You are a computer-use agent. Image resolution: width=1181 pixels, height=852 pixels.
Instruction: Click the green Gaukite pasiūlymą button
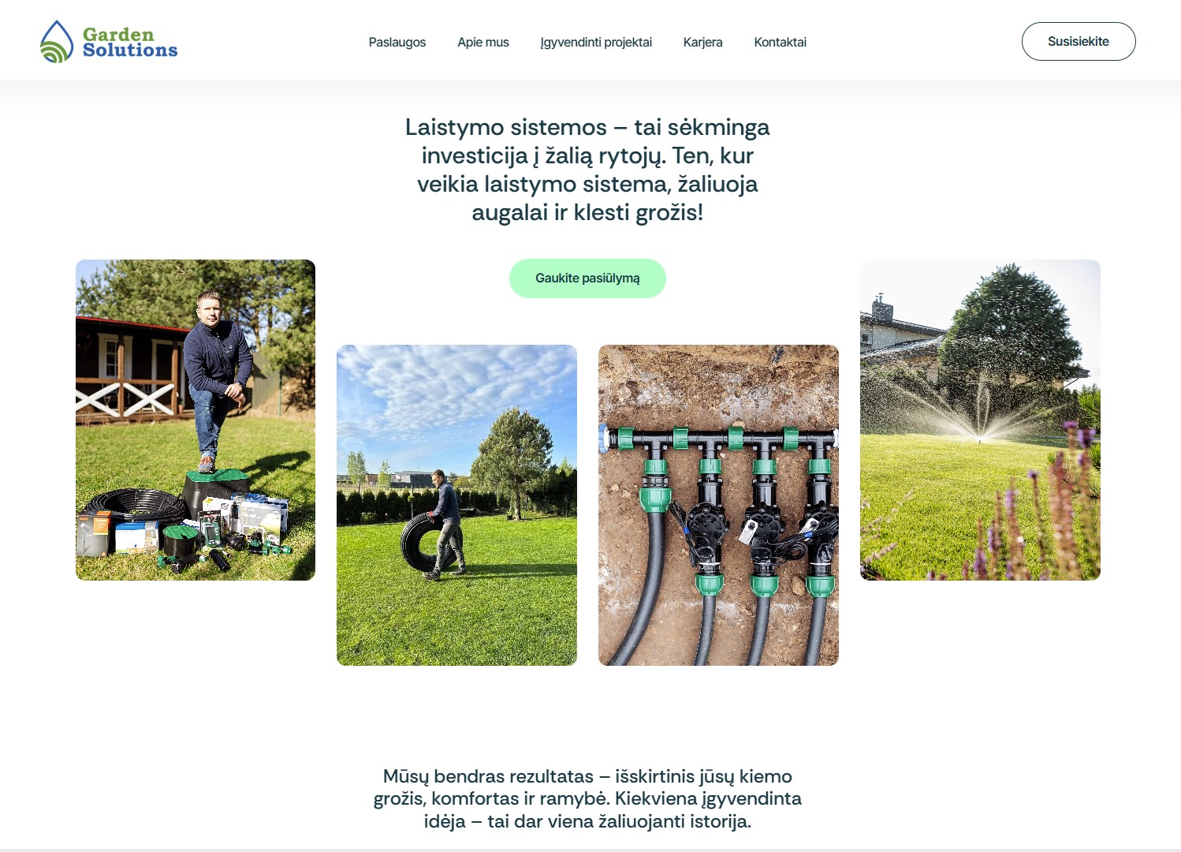click(x=587, y=278)
